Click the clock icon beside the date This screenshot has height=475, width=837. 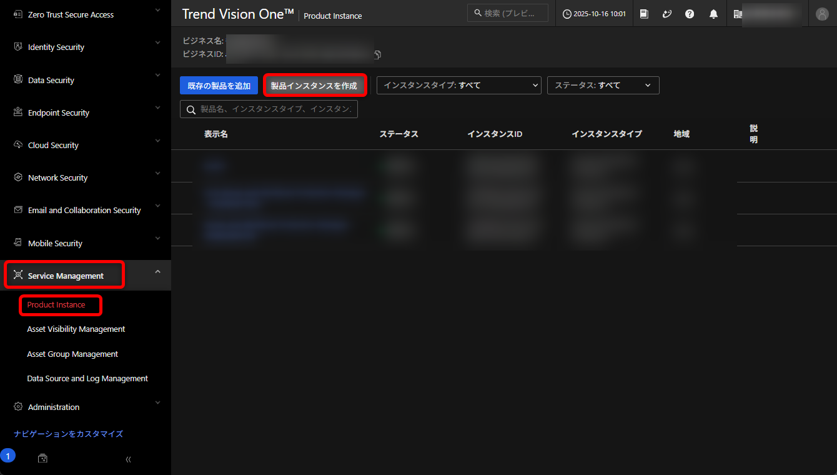pyautogui.click(x=567, y=14)
